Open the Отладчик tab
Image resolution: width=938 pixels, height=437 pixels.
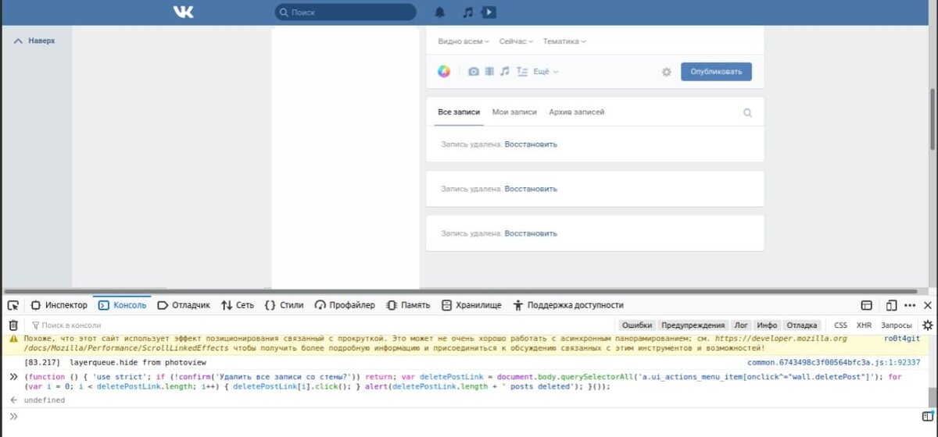point(184,305)
